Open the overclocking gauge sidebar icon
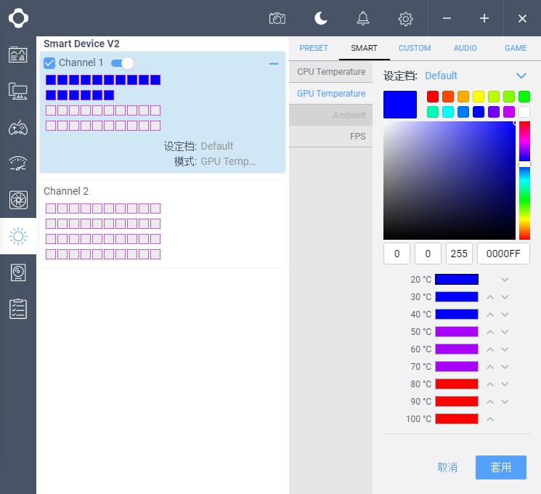The width and height of the screenshot is (541, 494). coord(18,163)
